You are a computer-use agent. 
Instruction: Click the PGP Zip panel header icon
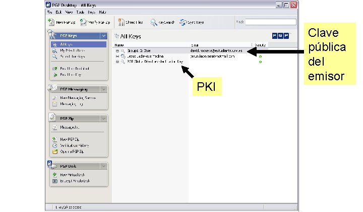[x=52, y=117]
